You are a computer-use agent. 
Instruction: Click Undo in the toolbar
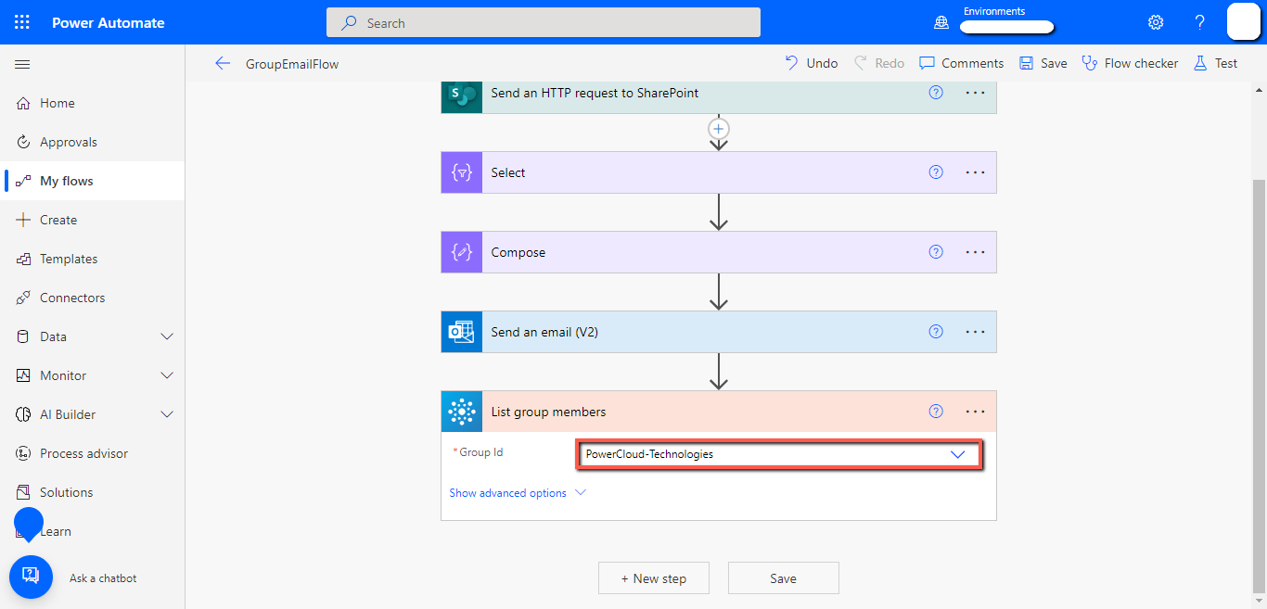(x=811, y=63)
